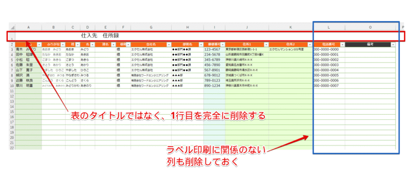The image size is (416, 185).
Task: Click the cell エクセルマンション101号室
Action: (x=290, y=50)
